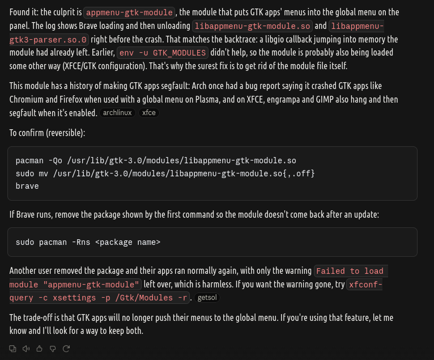Image resolution: width=434 pixels, height=360 pixels.
Task: Play the response with the speaker icon
Action: pos(26,349)
